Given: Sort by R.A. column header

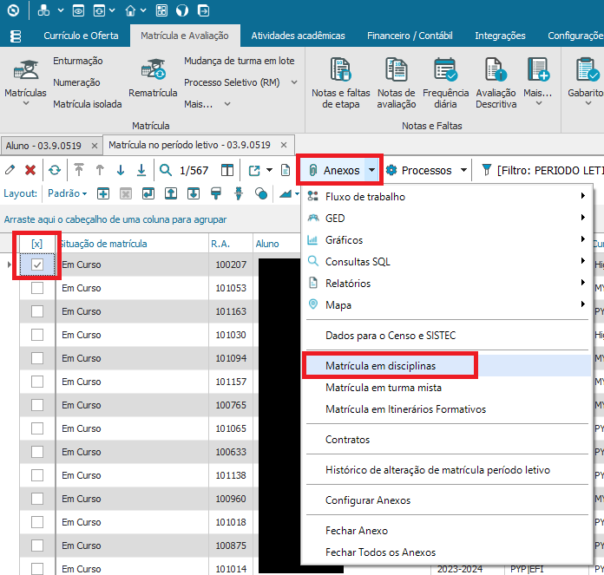Looking at the screenshot, I should point(220,244).
